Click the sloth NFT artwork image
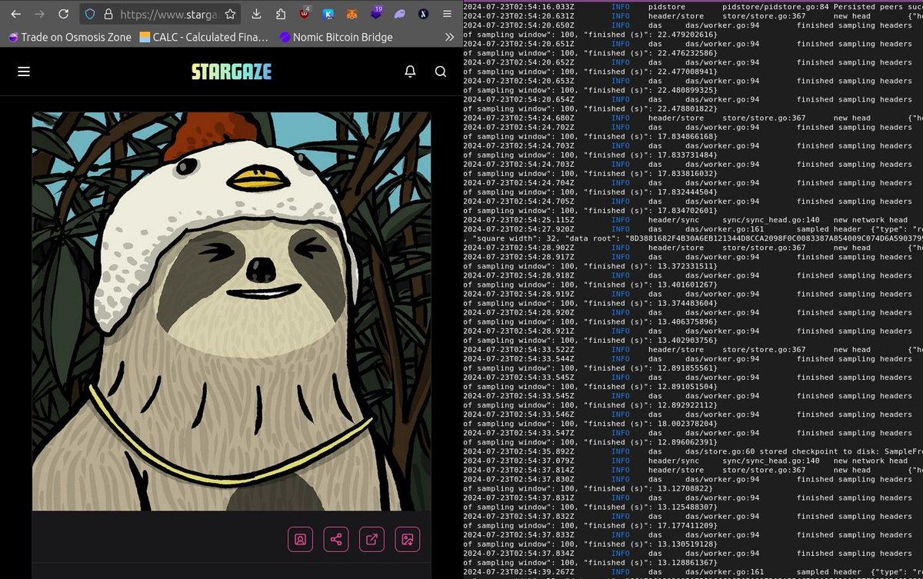The image size is (923, 579). point(232,311)
